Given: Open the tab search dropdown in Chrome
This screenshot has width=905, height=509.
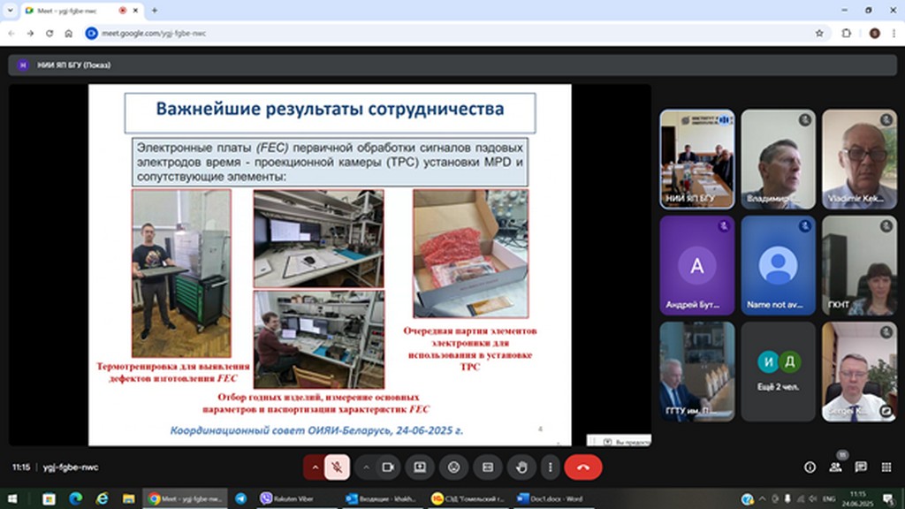Looking at the screenshot, I should [12, 11].
